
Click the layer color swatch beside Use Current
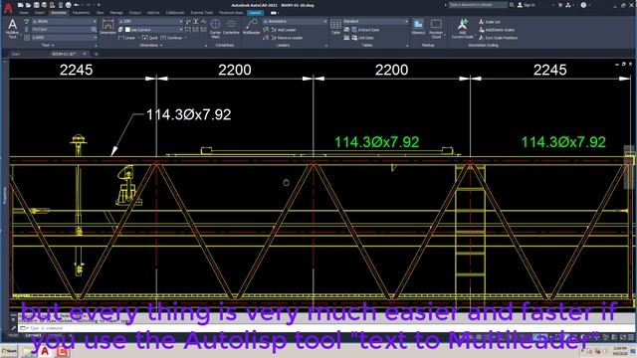(x=127, y=30)
